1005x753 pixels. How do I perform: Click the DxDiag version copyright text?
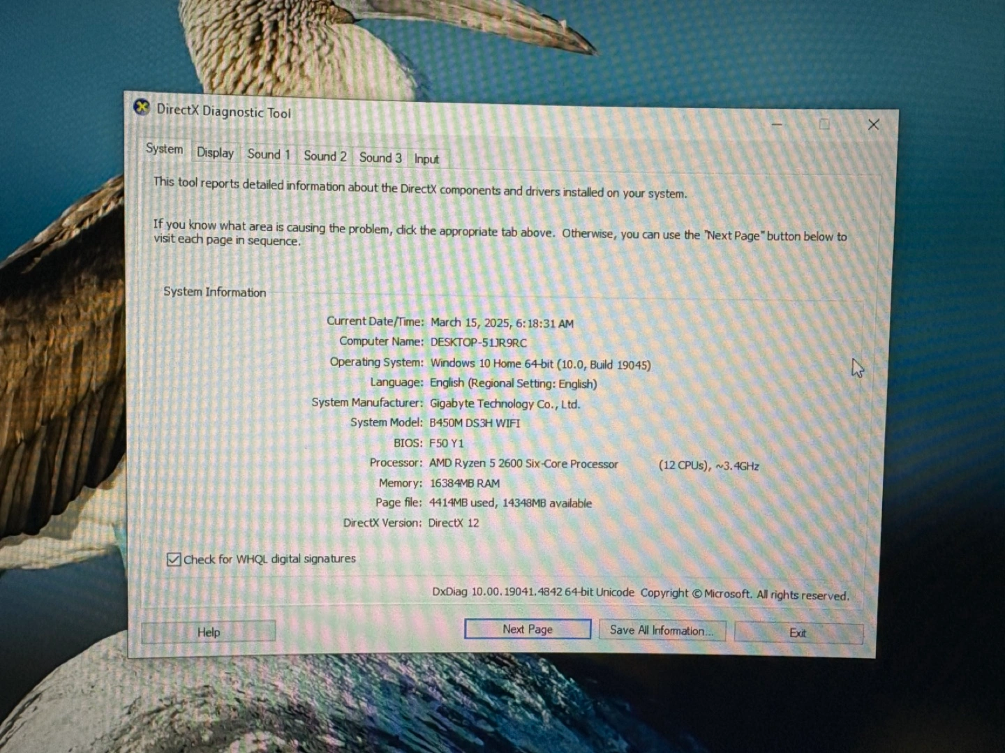[640, 593]
